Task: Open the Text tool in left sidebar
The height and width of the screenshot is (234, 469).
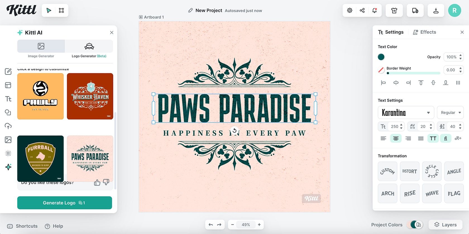Action: click(x=8, y=99)
